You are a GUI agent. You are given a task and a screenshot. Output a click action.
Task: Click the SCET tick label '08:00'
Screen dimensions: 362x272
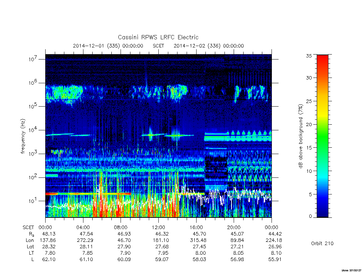[x=121, y=227]
